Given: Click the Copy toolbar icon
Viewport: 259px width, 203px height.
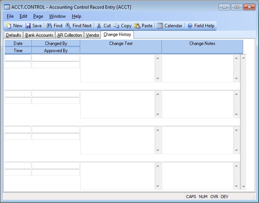Looking at the screenshot, I should 117,26.
